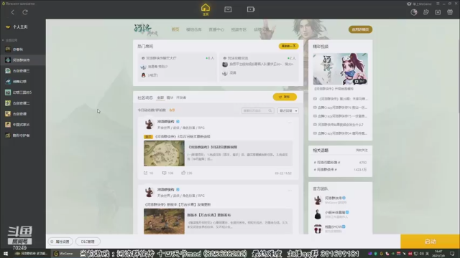This screenshot has width=460, height=258.
Task: Open the user avatar in top right
Action: click(x=414, y=12)
